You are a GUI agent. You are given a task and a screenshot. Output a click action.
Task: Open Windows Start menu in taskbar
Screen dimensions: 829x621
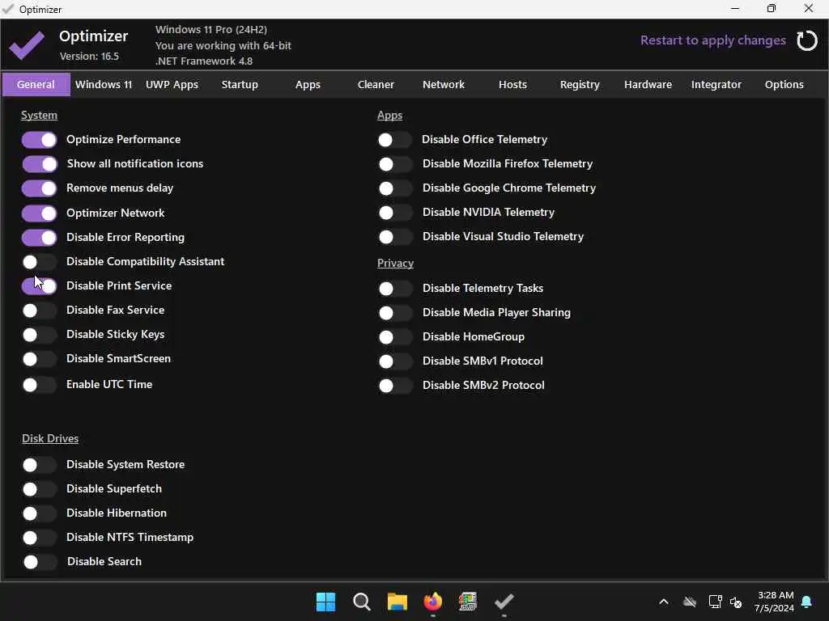tap(325, 602)
